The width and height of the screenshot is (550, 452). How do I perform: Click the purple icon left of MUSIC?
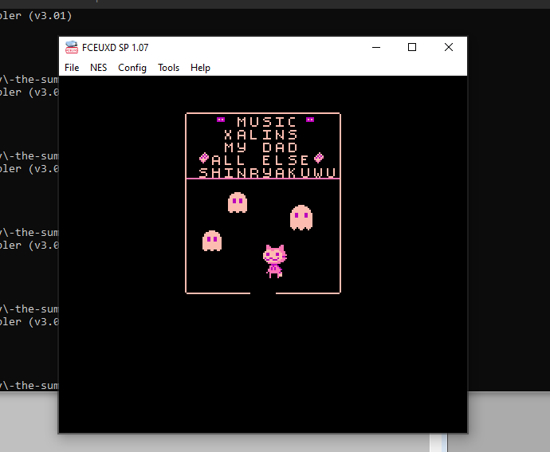click(221, 120)
